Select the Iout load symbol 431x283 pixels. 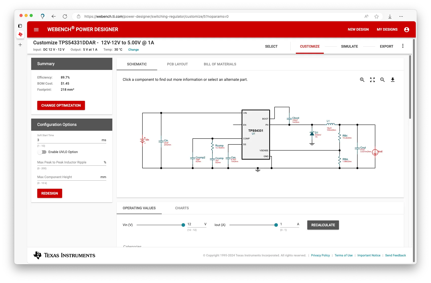375,152
